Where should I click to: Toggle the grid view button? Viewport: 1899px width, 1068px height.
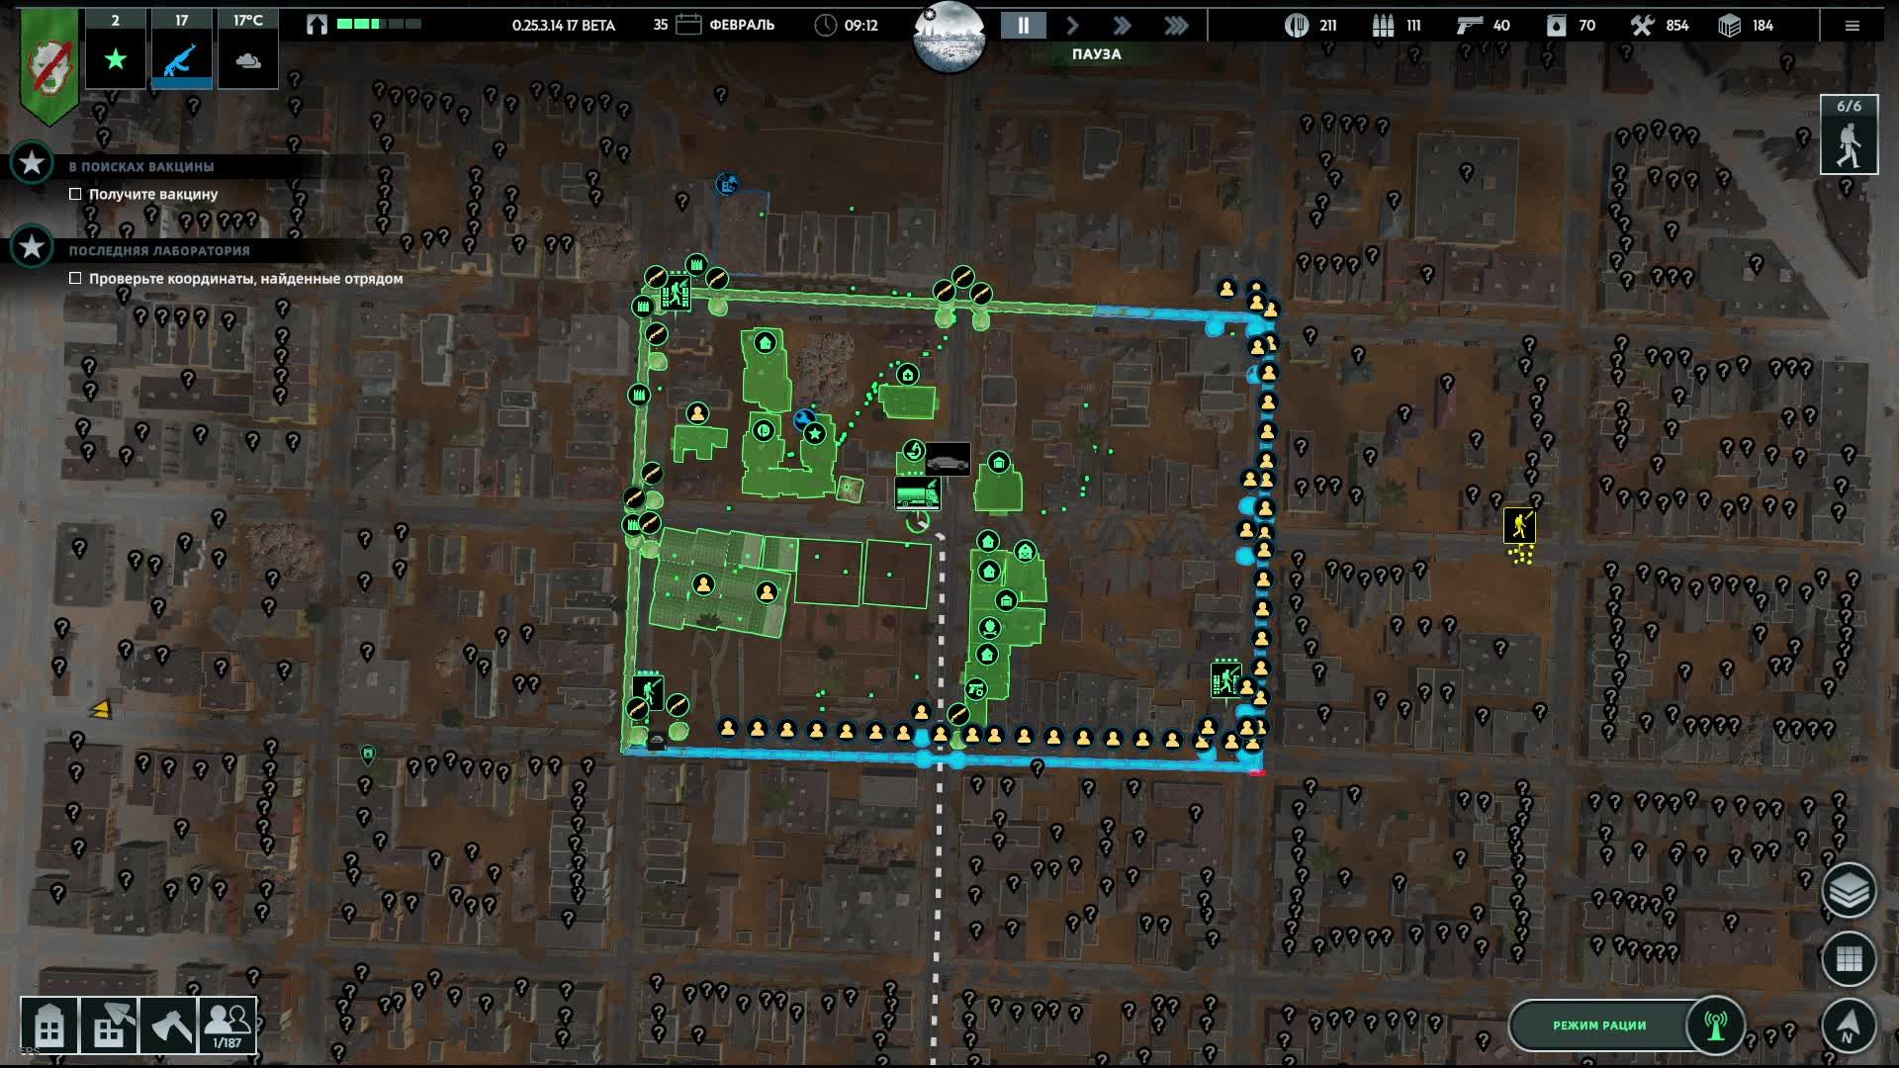point(1848,958)
